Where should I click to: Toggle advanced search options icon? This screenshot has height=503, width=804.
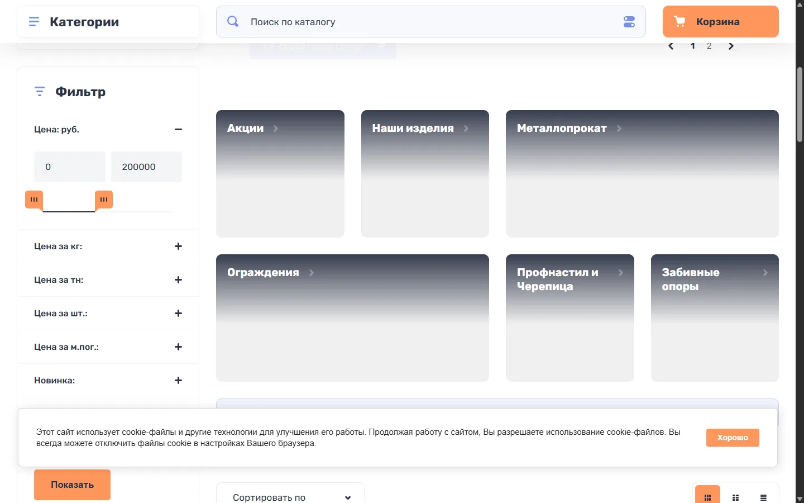tap(629, 22)
